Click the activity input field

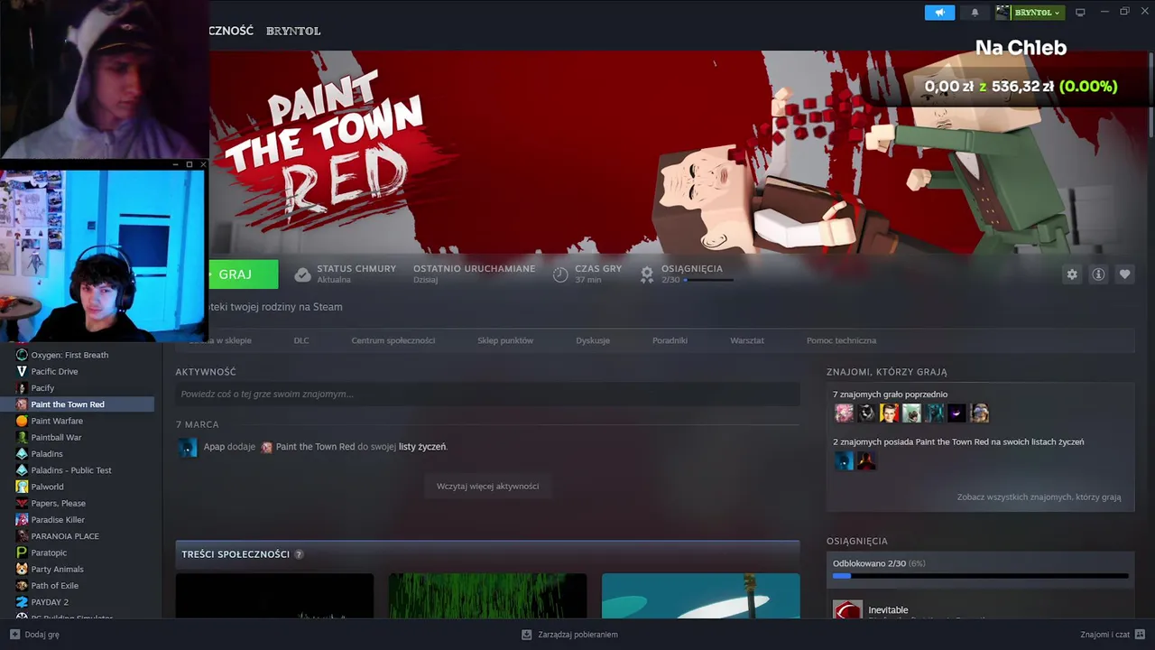(487, 394)
